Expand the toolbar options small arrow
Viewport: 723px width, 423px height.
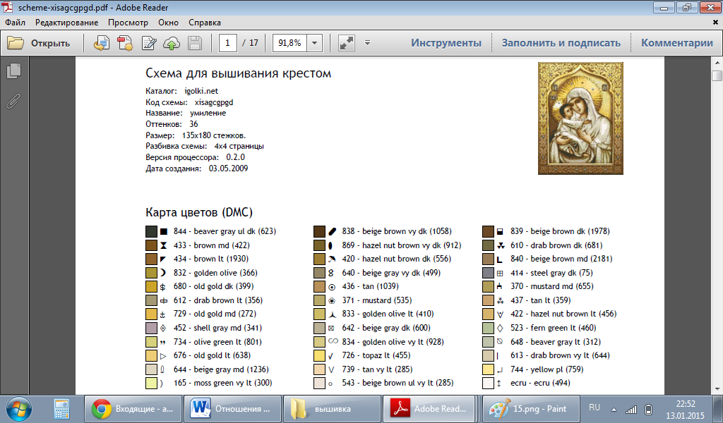tap(367, 43)
